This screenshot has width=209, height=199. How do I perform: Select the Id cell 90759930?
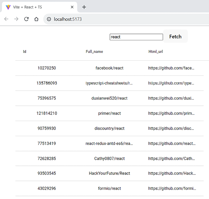(47, 129)
